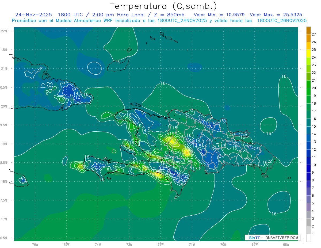Click the title 'Temperatura (C,somb.)'

click(x=163, y=6)
